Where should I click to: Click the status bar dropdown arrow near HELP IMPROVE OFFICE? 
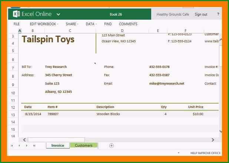(179, 153)
